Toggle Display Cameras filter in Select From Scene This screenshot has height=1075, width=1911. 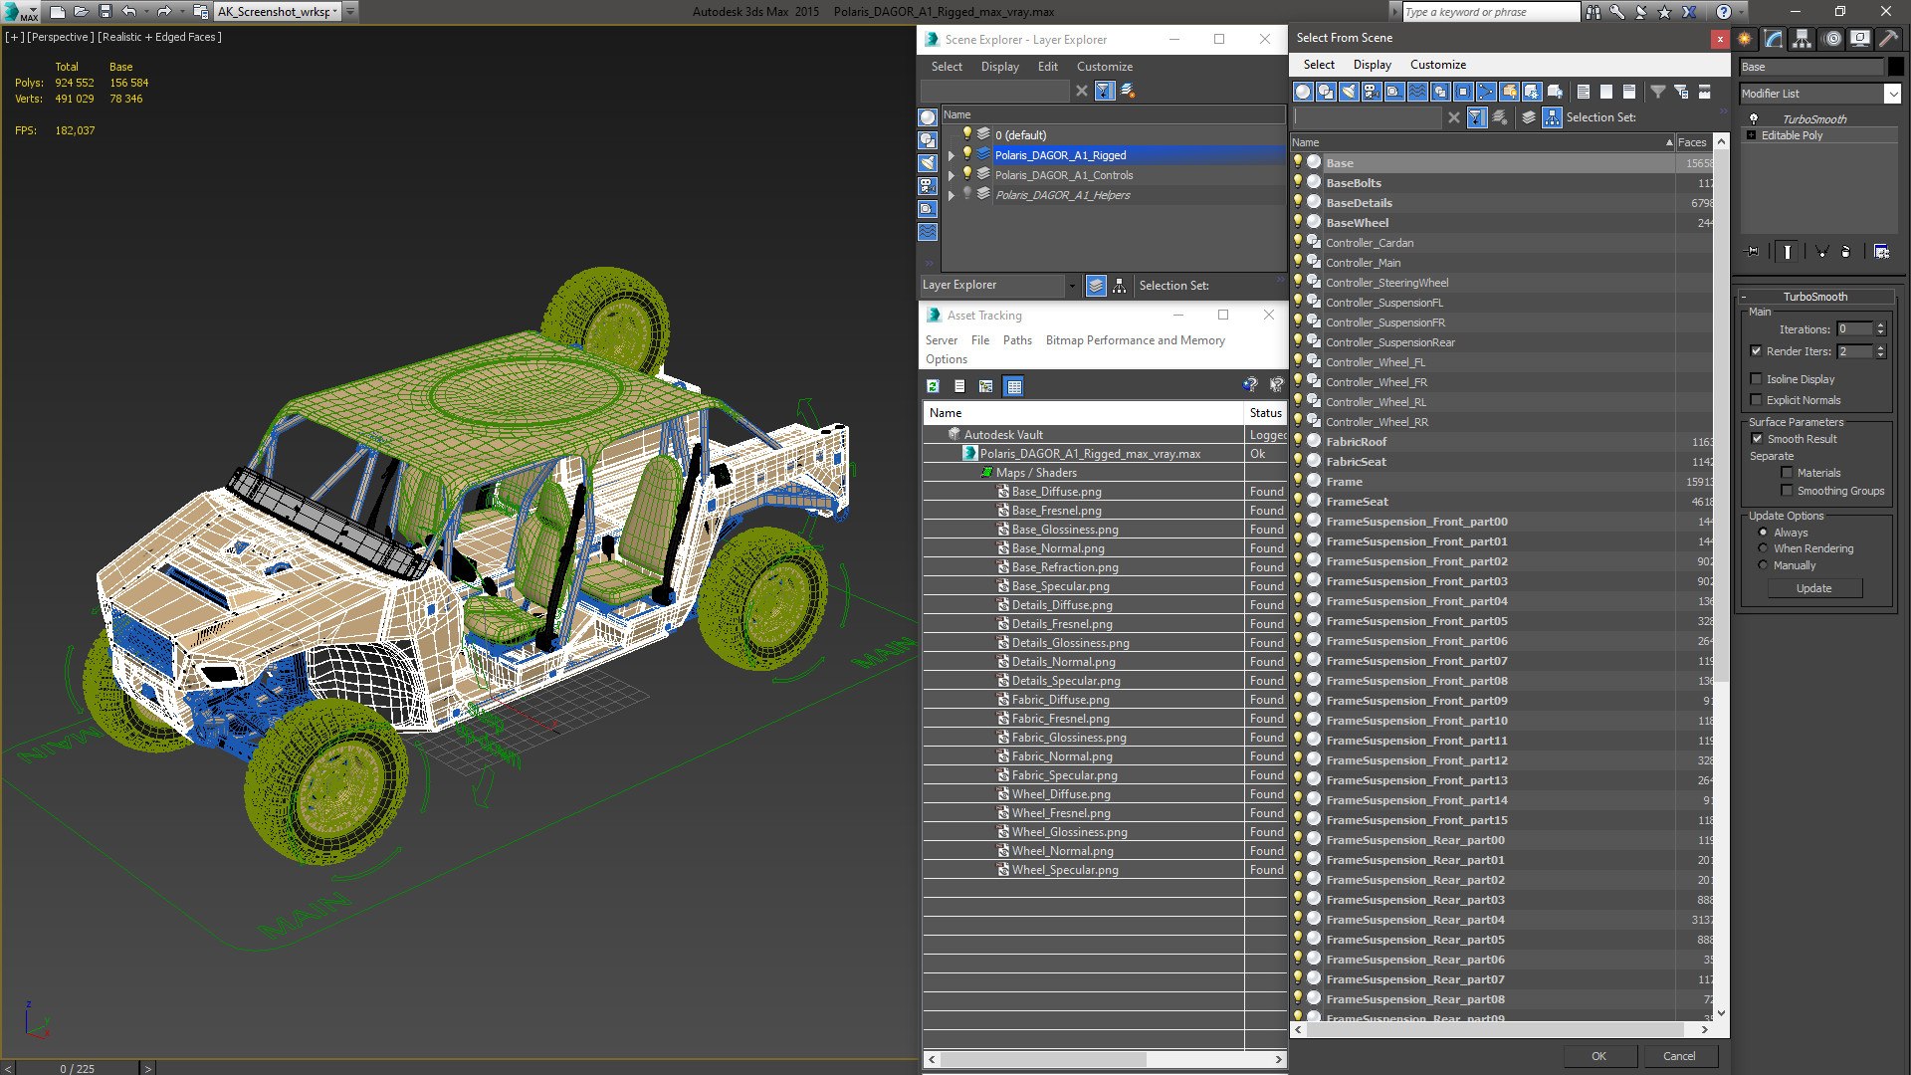pyautogui.click(x=1372, y=92)
